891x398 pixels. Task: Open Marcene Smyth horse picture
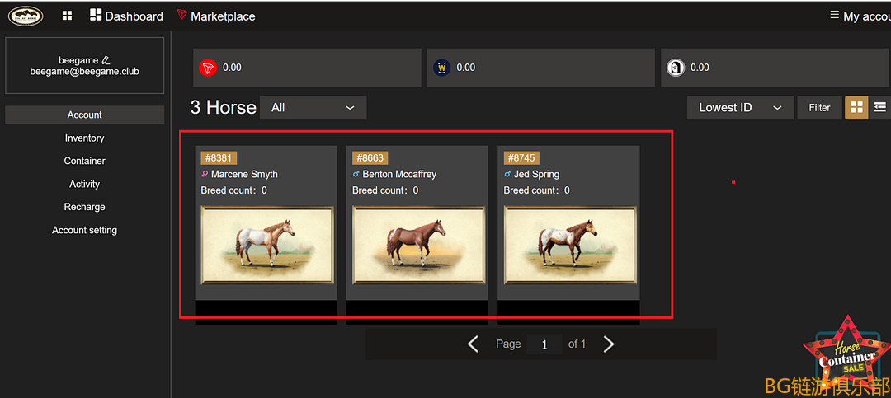[267, 246]
